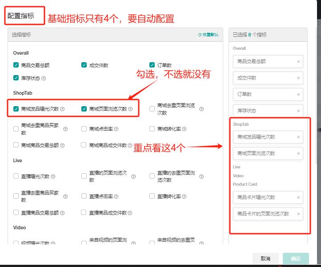321x267 pixels.
Task: Open help icon next to 库存状态
Action: coord(44,78)
